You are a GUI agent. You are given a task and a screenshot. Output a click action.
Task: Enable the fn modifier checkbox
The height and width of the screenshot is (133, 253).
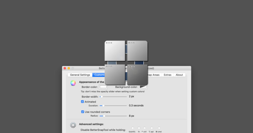(139, 128)
